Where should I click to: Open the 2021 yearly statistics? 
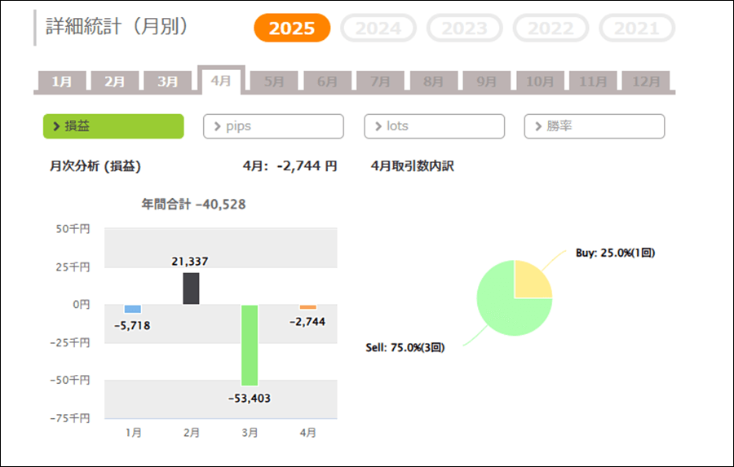point(637,28)
